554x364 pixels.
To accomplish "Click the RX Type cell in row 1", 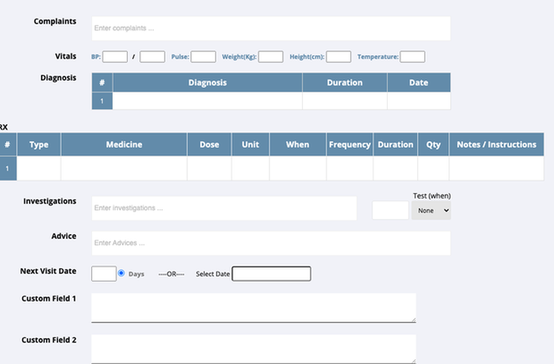I will point(39,169).
